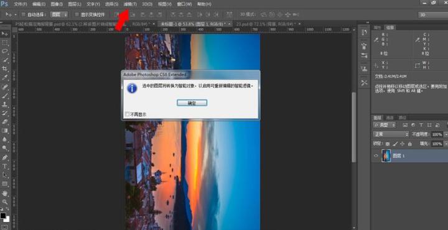Select the Clone Stamp tool
This screenshot has width=448, height=230.
coord(5,104)
